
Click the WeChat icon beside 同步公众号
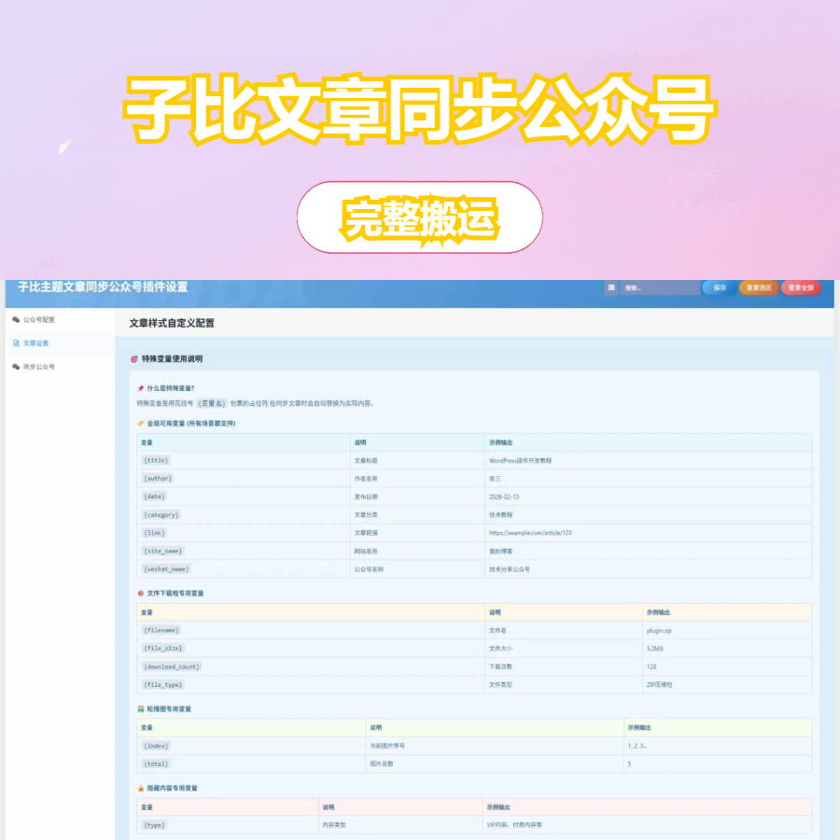[x=16, y=367]
